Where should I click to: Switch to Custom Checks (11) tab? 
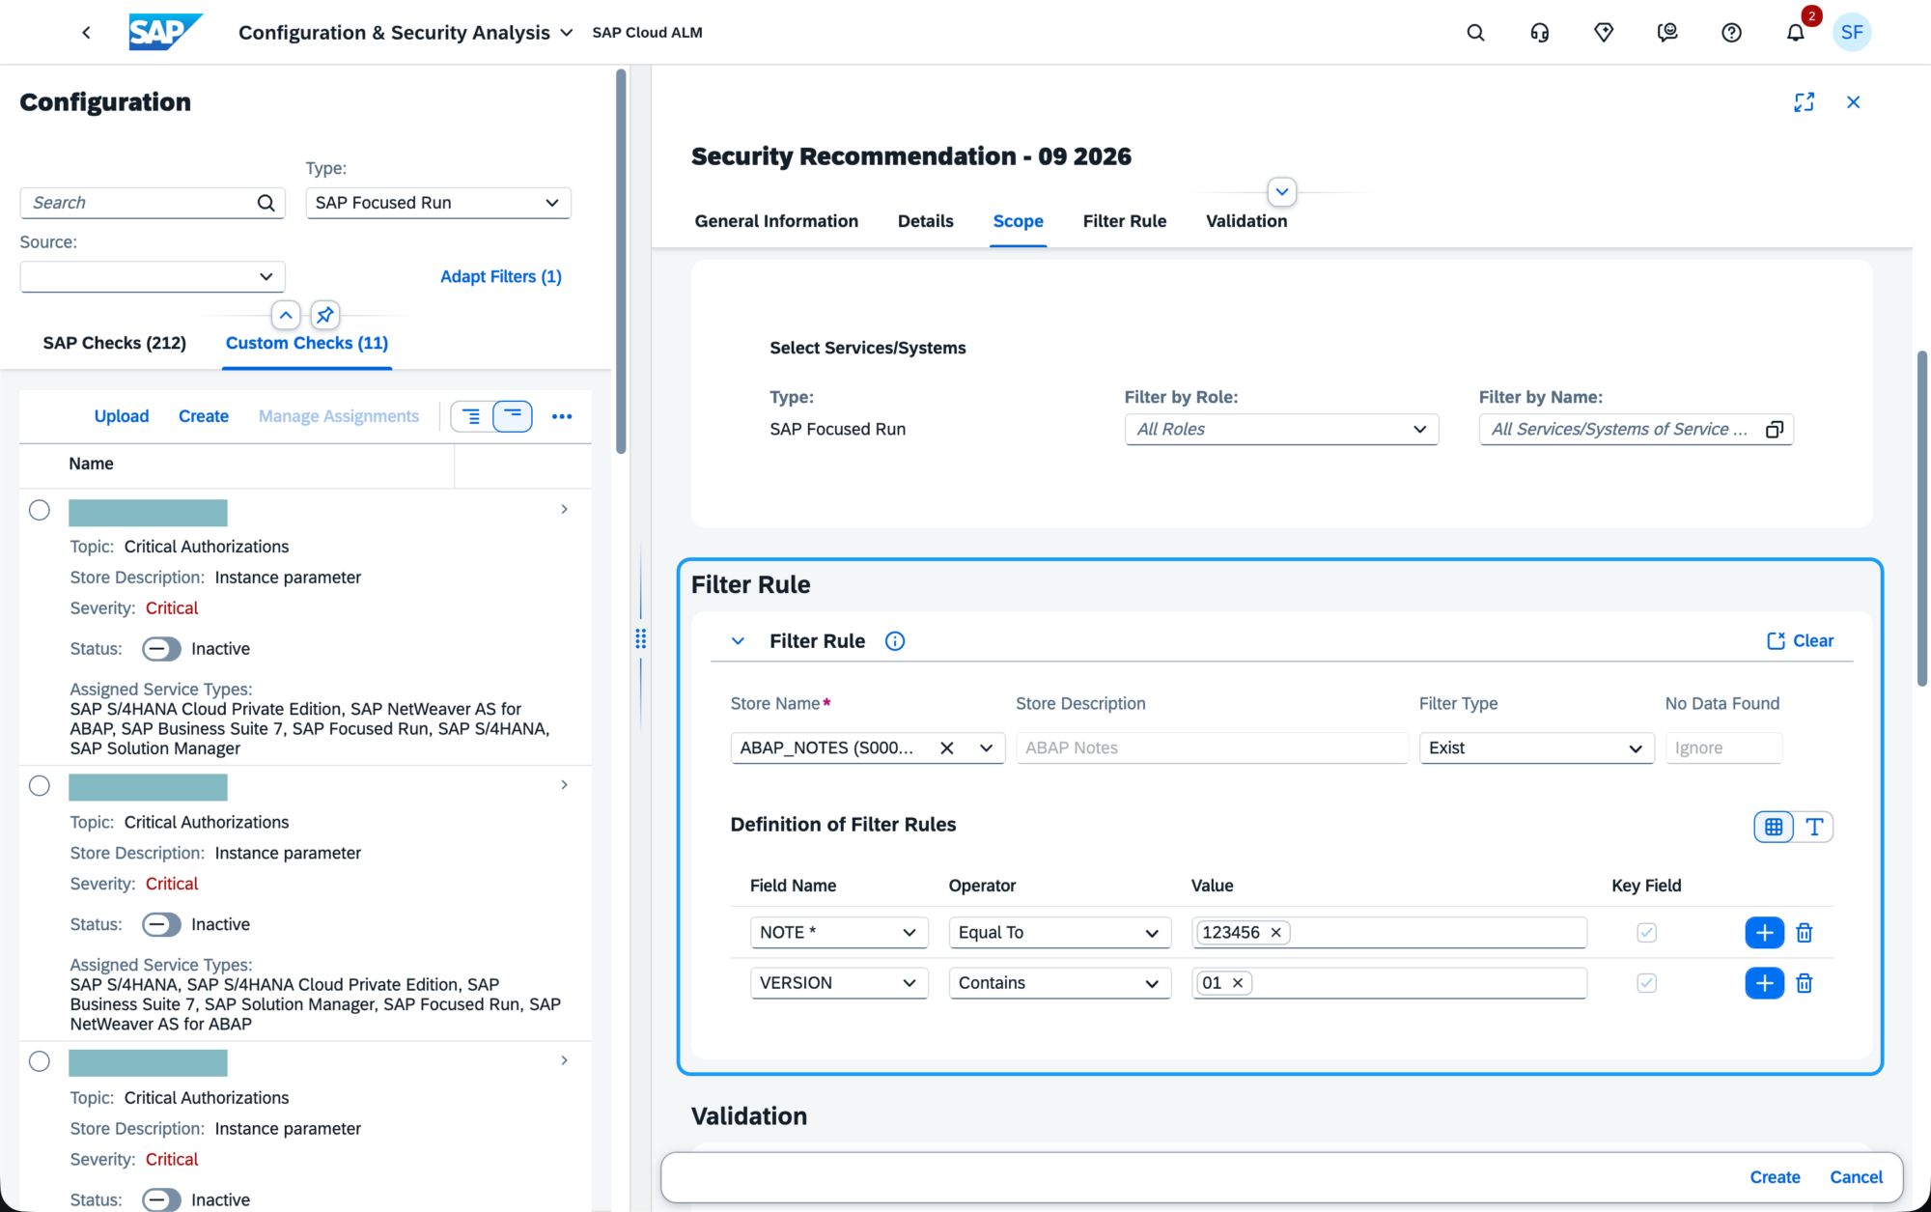[307, 343]
